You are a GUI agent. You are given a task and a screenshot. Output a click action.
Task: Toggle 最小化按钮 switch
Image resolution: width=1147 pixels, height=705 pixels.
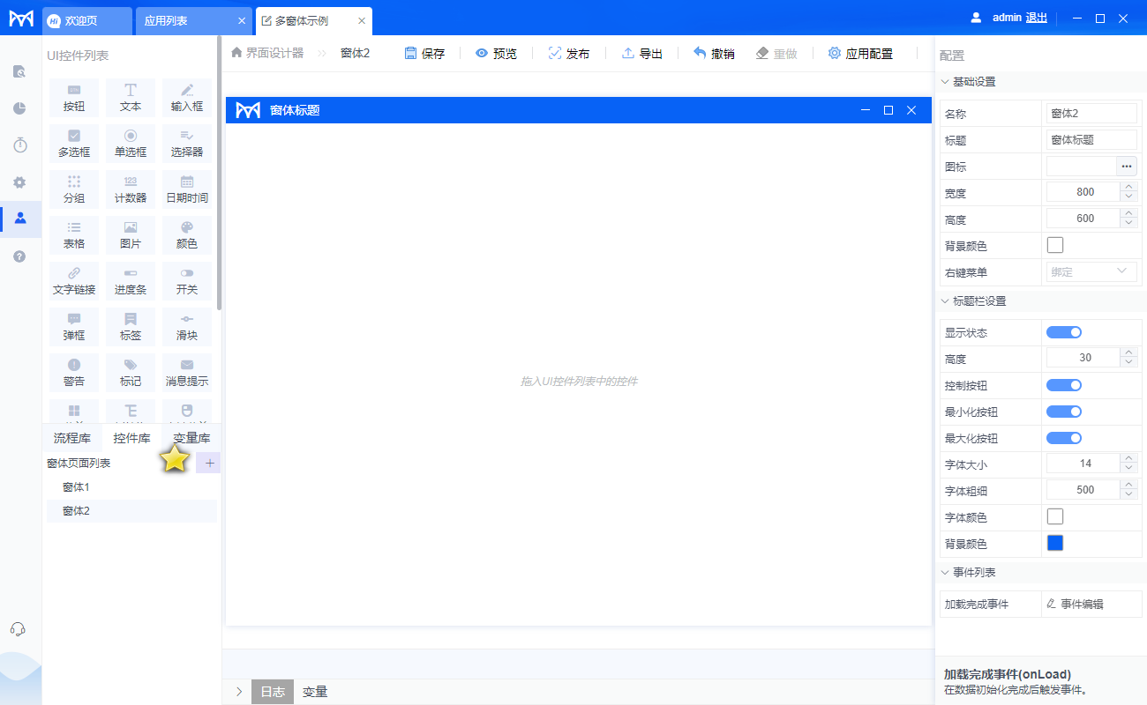pyautogui.click(x=1064, y=412)
